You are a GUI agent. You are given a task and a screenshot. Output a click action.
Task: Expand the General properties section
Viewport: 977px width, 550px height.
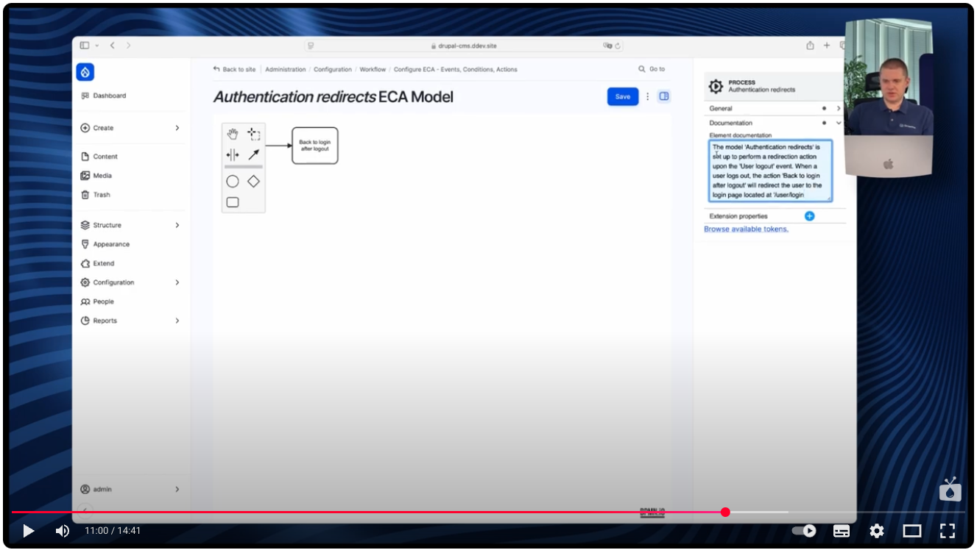(x=839, y=108)
